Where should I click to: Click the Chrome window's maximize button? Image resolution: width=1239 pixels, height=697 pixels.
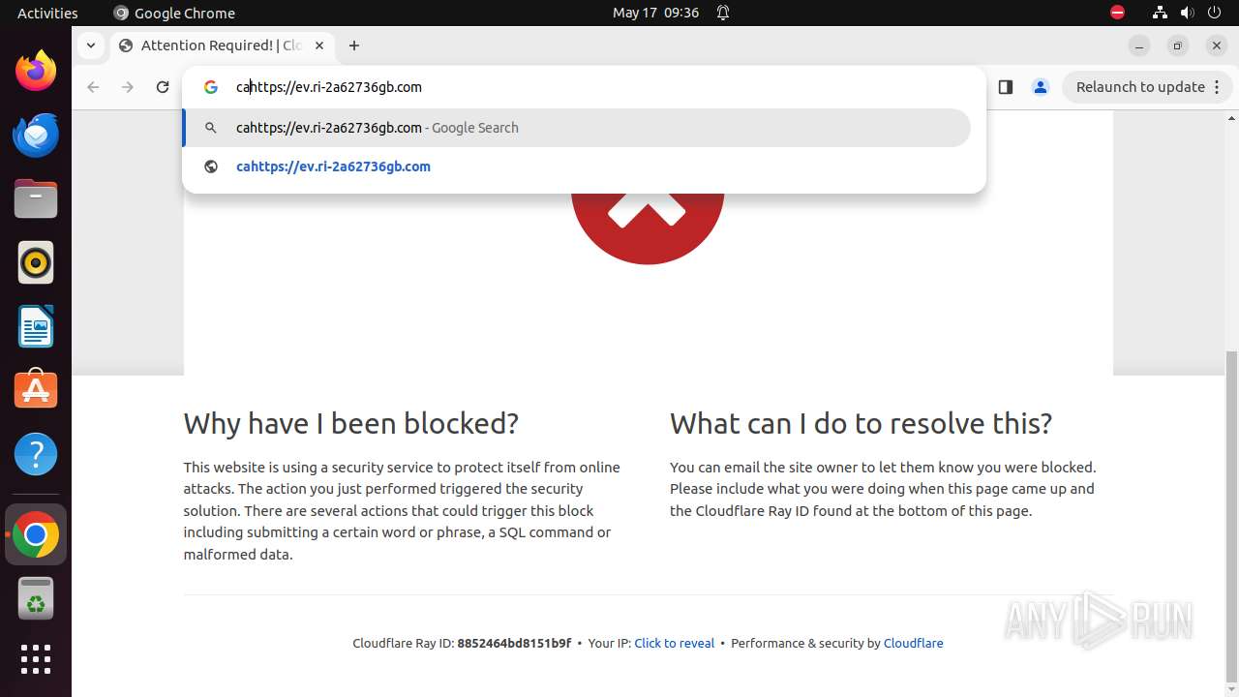point(1178,45)
